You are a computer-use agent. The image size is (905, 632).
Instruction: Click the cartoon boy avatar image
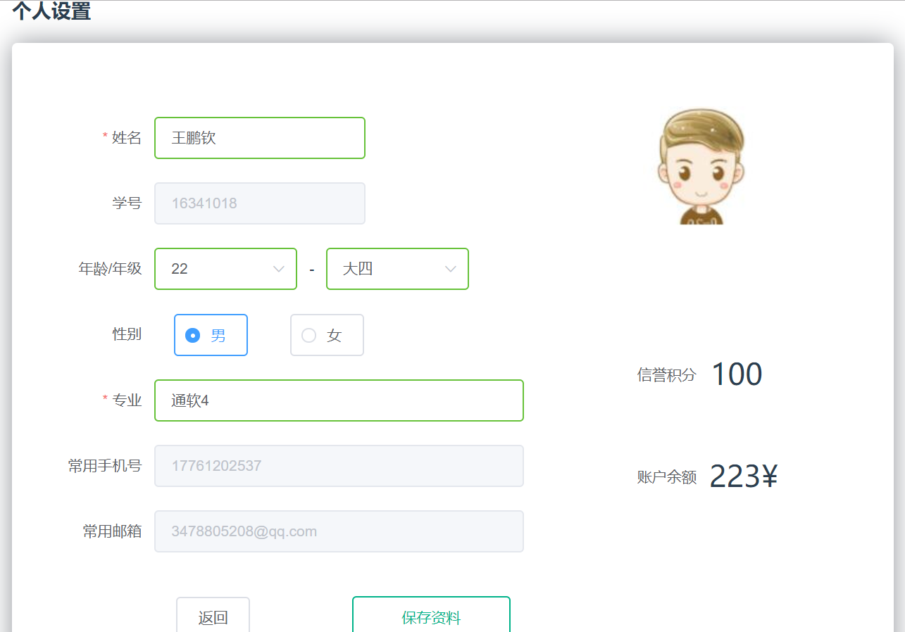click(x=700, y=167)
